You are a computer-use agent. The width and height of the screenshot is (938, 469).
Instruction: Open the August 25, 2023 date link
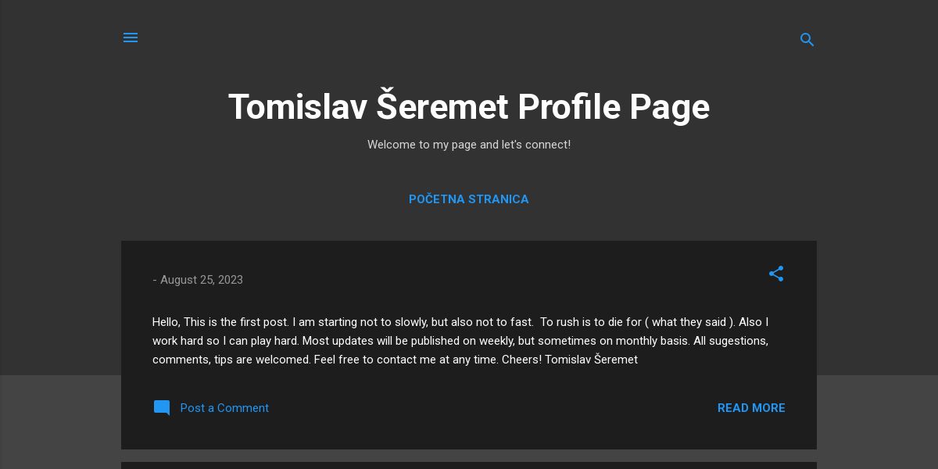point(202,280)
